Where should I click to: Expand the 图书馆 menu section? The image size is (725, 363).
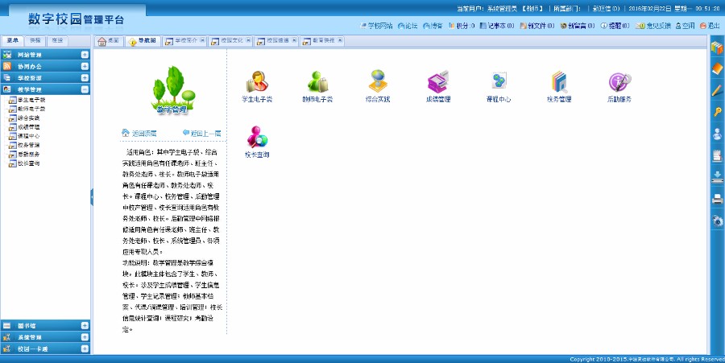pos(85,326)
